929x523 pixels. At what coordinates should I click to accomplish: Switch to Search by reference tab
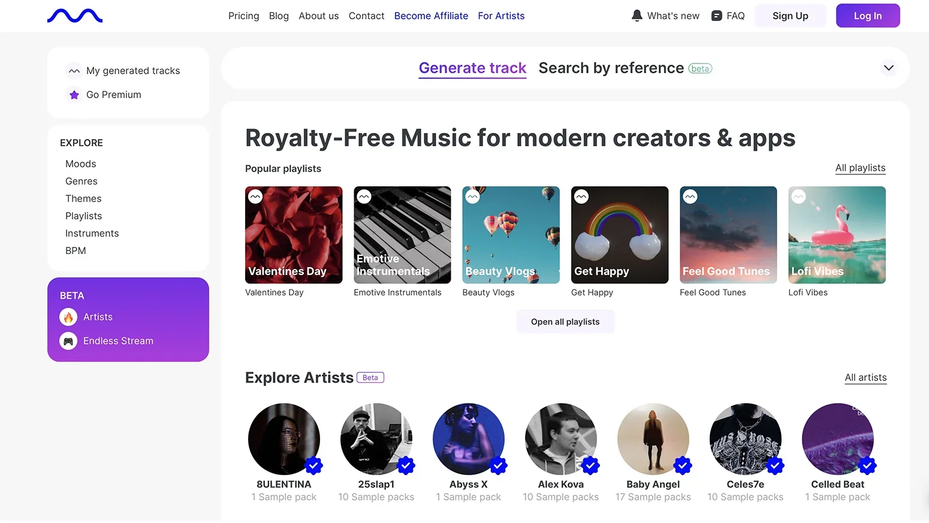(611, 68)
